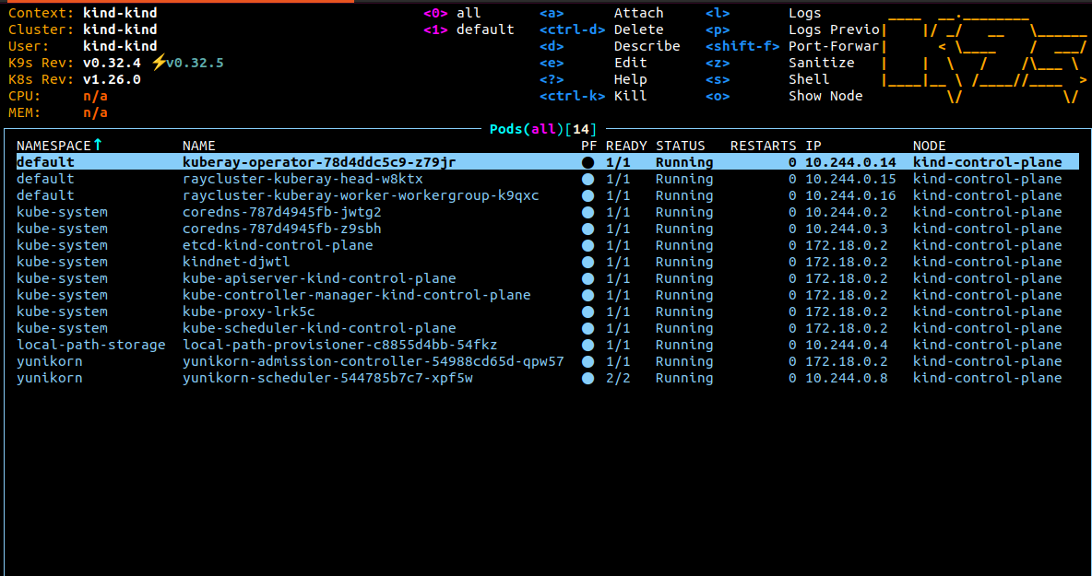Click the sort arrow beside NAMESPACE header

click(98, 146)
